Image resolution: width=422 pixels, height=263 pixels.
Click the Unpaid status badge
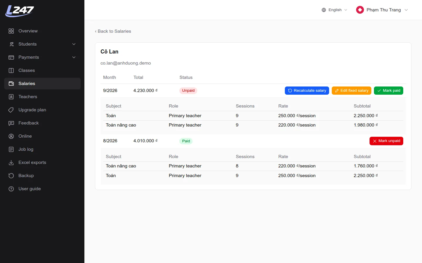point(188,91)
